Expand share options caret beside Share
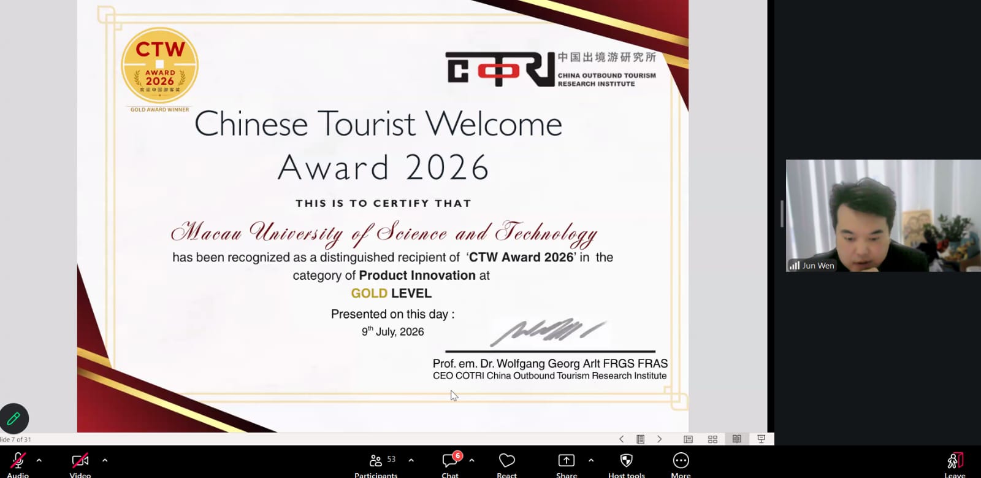The width and height of the screenshot is (981, 478). (591, 460)
